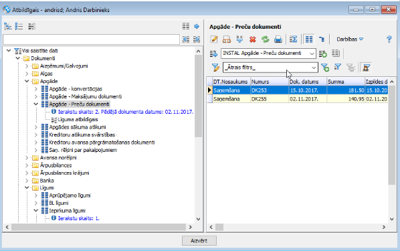Open the Darbības menu
Viewport: 400px width, 251px height.
tap(350, 39)
